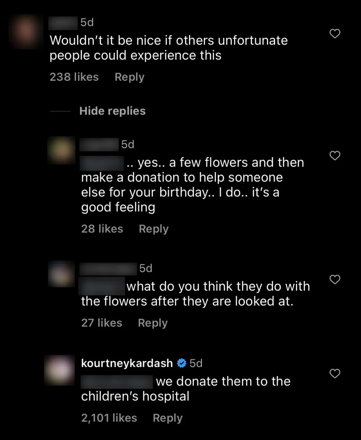
Task: Click kourtneykardash's blue verified badge
Action: click(x=182, y=363)
